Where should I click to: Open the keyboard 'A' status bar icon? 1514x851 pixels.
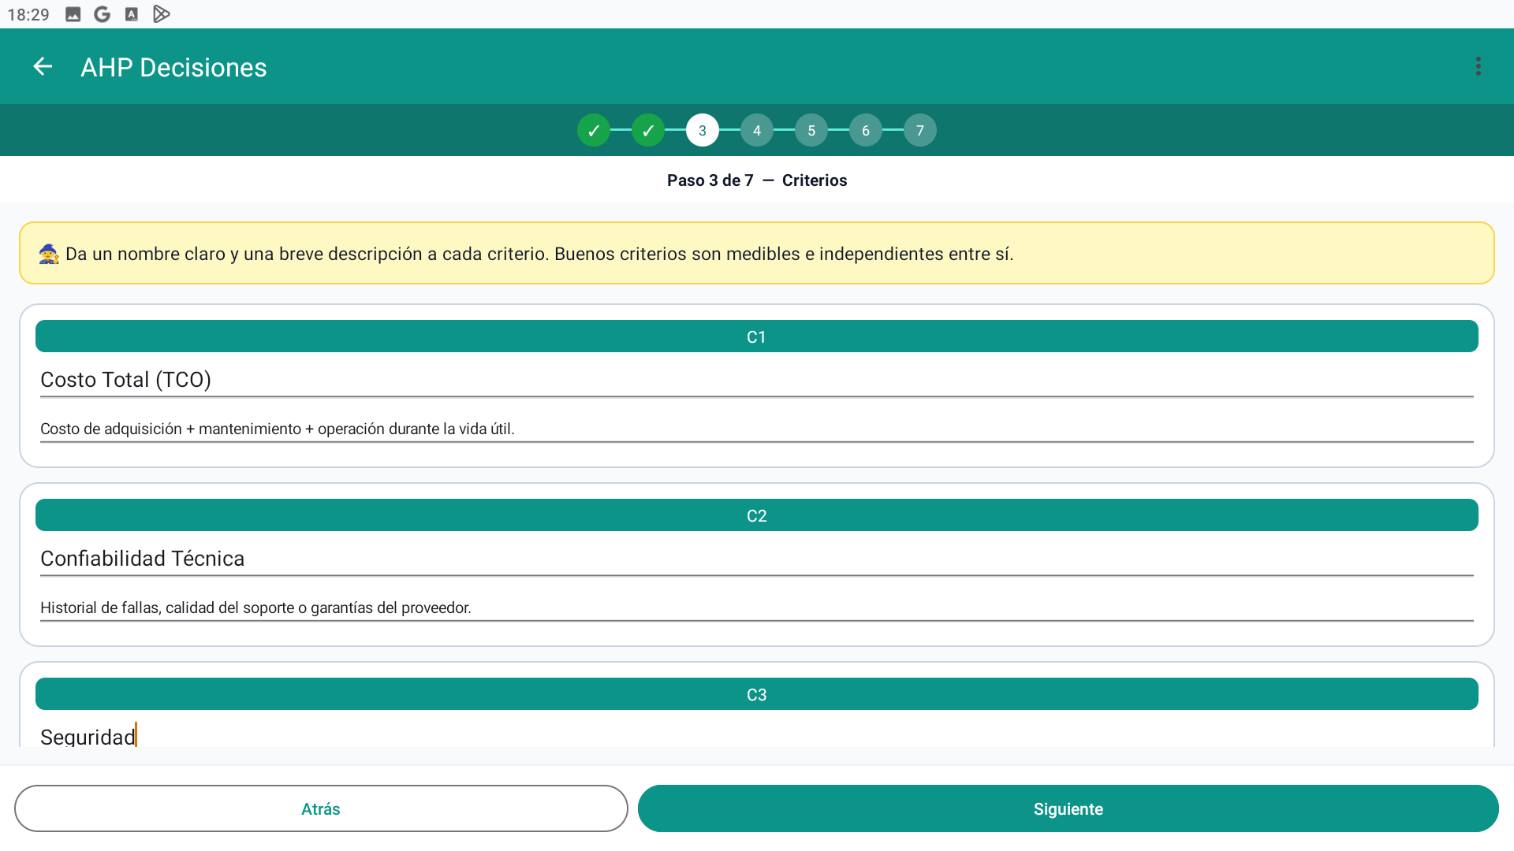(132, 14)
